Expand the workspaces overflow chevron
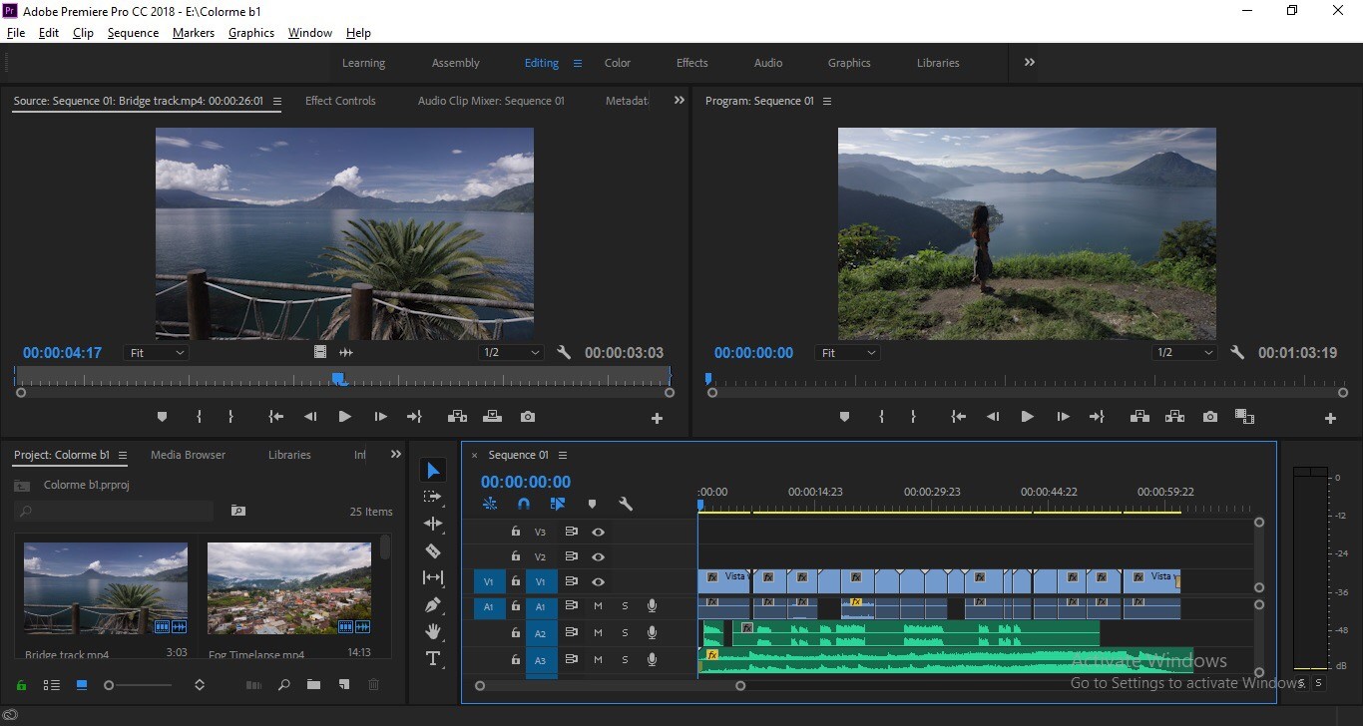The height and width of the screenshot is (726, 1363). click(x=1029, y=62)
